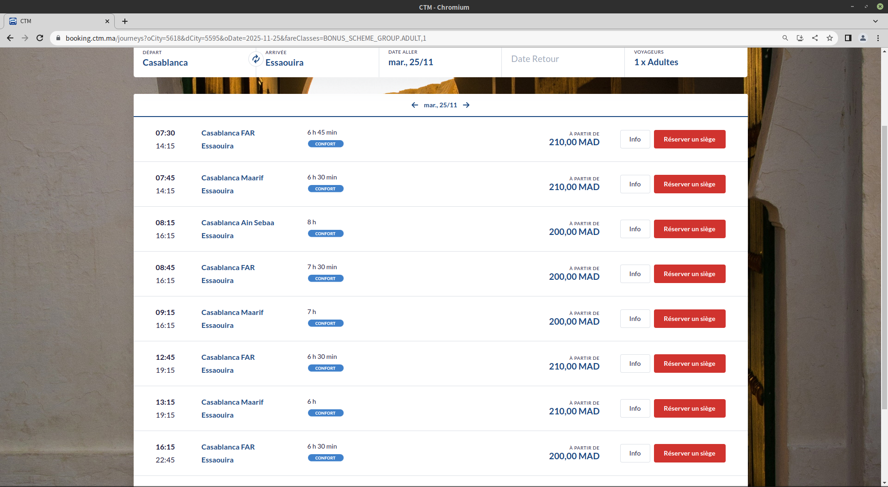Viewport: 888px width, 487px height.
Task: Toggle browser side panel
Action: point(848,38)
